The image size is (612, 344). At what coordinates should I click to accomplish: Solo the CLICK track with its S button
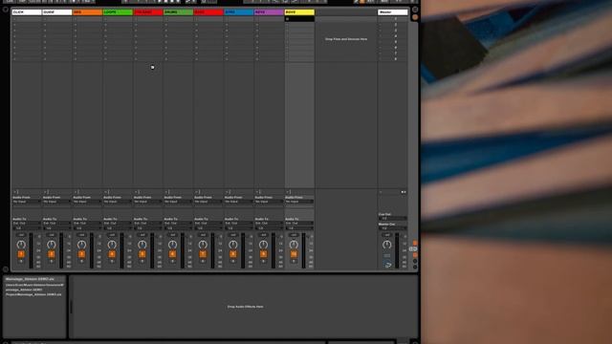click(x=21, y=261)
